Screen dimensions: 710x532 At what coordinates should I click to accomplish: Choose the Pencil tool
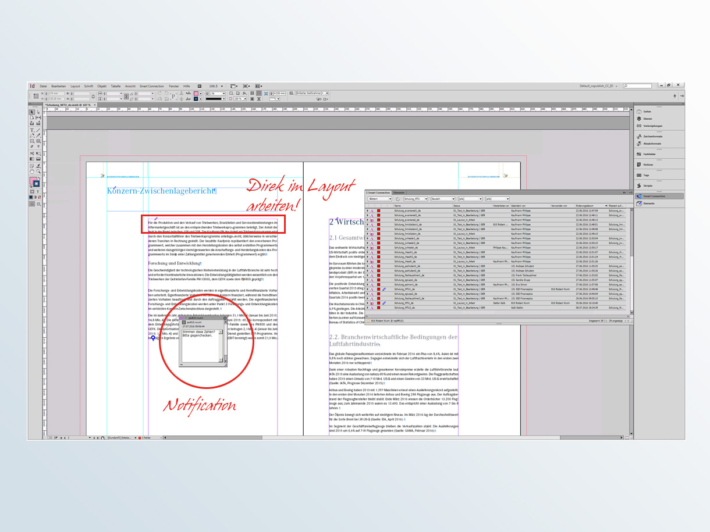(38, 135)
